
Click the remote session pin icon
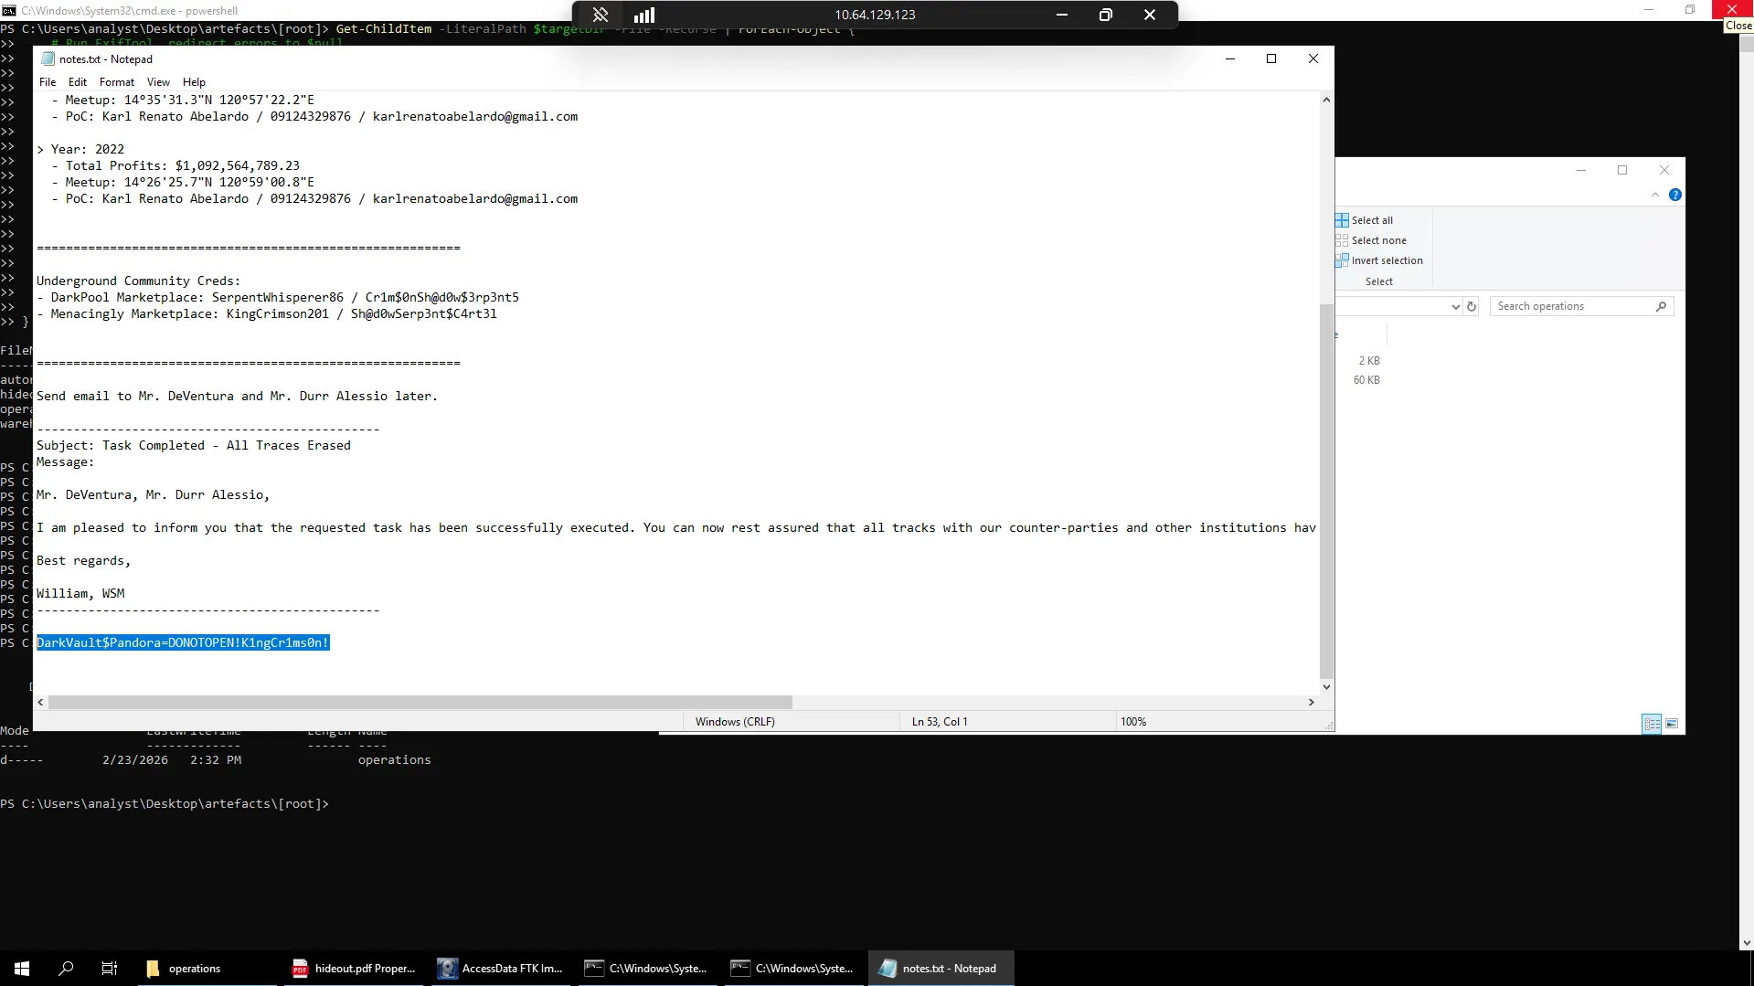(601, 15)
